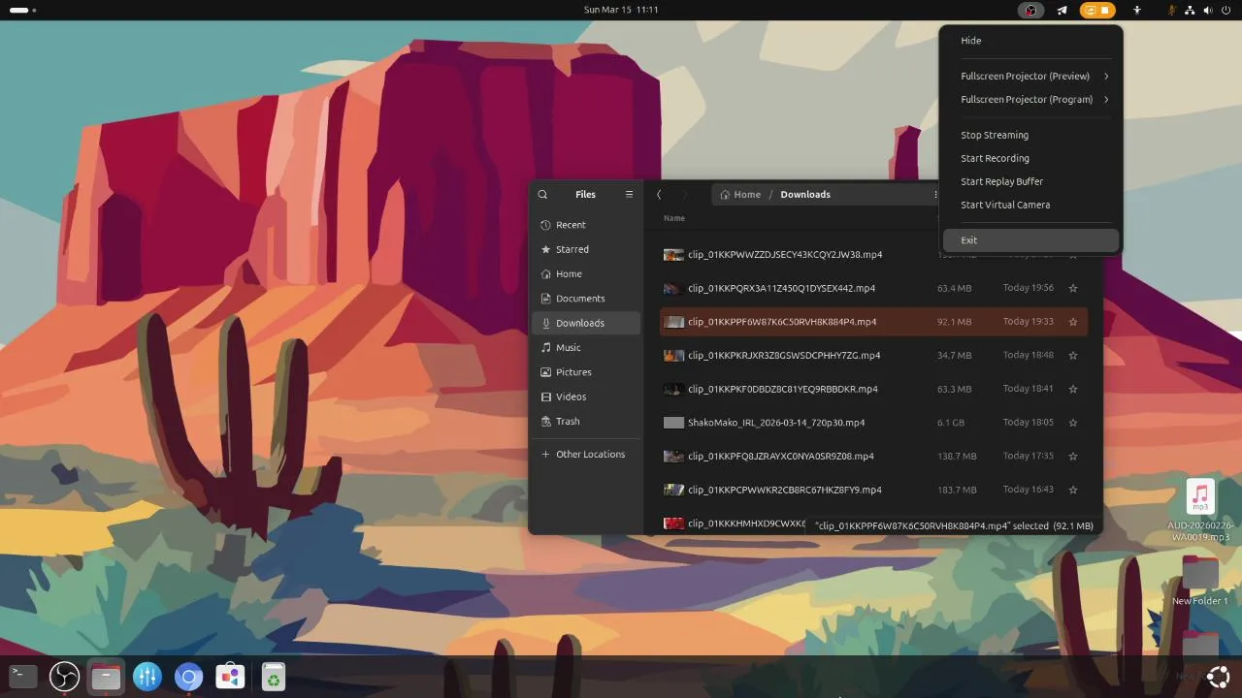Select Downloads in Files sidebar
Viewport: 1242px width, 698px height.
(x=585, y=323)
